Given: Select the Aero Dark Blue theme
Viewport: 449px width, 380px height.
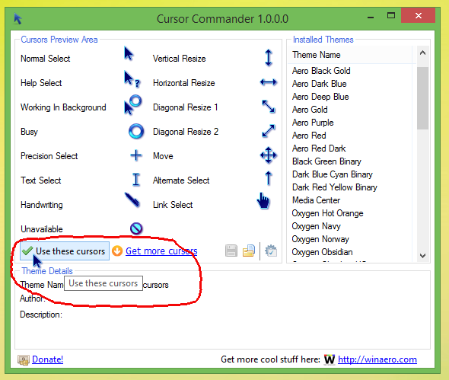Looking at the screenshot, I should [x=320, y=84].
